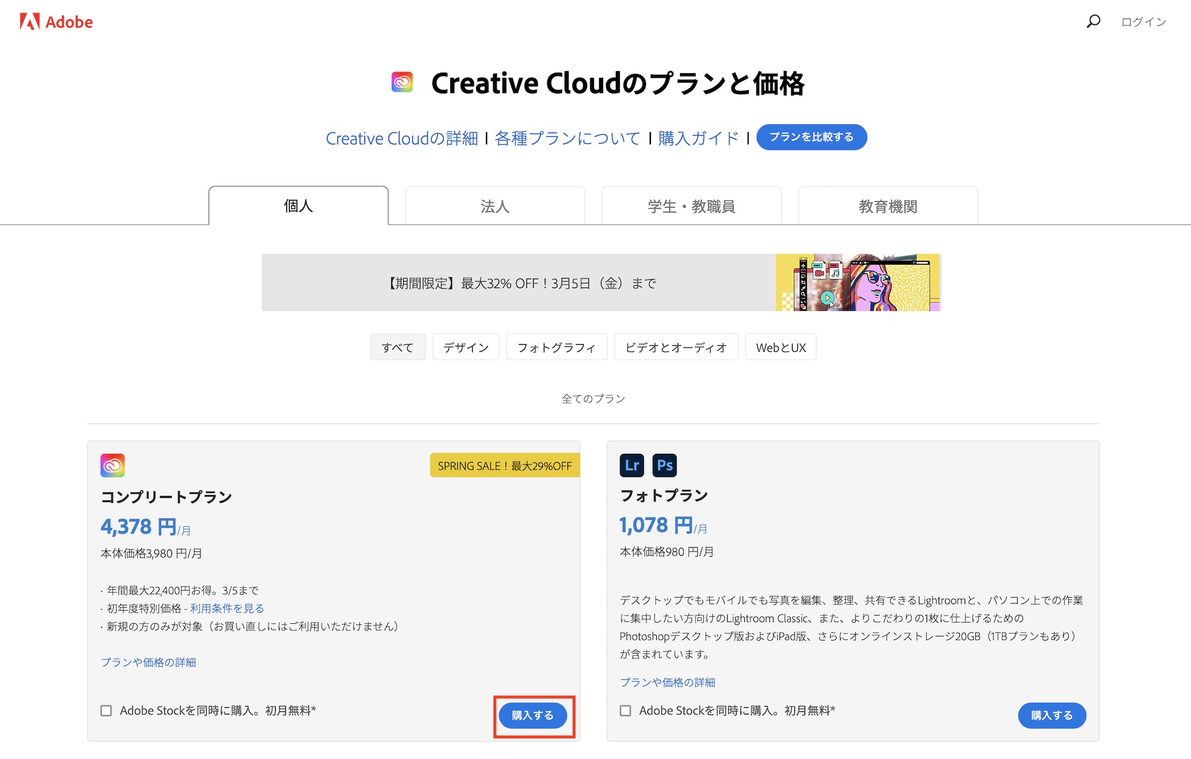
Task: Switch to the 学生・教職員 tab
Action: click(x=691, y=206)
